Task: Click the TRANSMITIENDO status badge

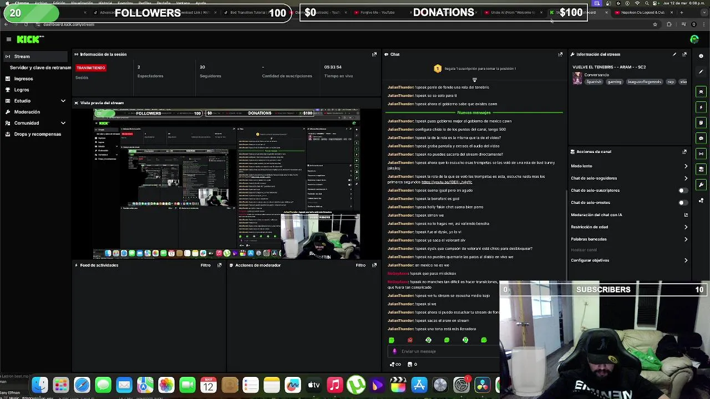Action: [90, 68]
